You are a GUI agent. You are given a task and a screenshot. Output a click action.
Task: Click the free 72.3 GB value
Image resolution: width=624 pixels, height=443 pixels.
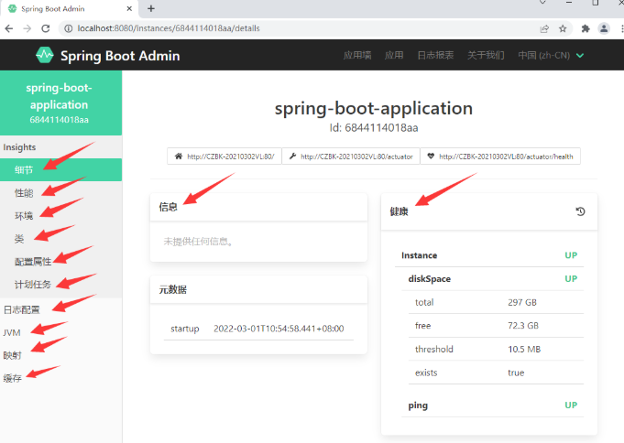(523, 326)
